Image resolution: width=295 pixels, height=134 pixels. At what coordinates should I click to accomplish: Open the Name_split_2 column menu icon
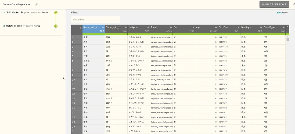[126, 27]
